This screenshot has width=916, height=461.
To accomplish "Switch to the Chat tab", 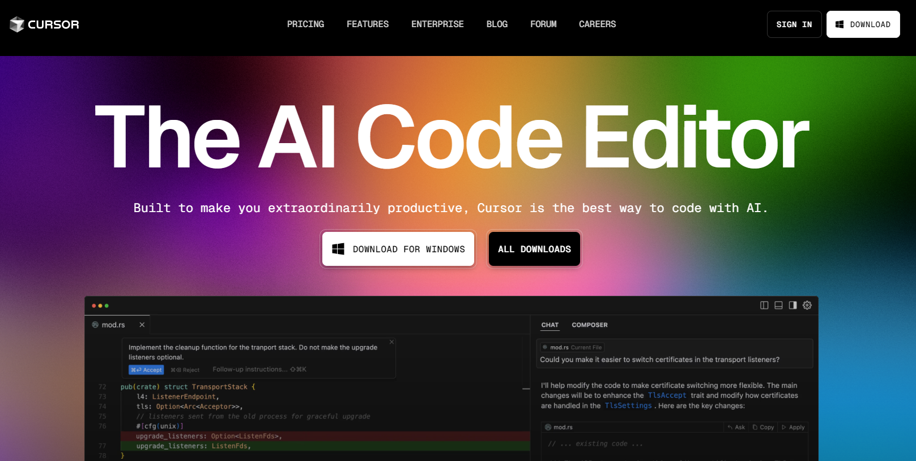I will [550, 325].
